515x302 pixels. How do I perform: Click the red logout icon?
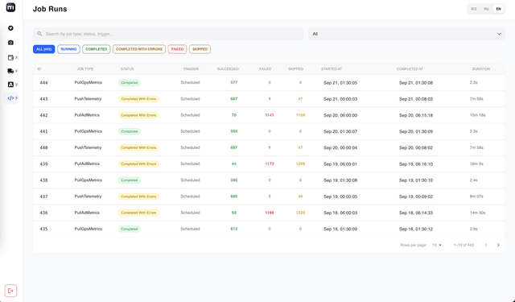[10, 291]
